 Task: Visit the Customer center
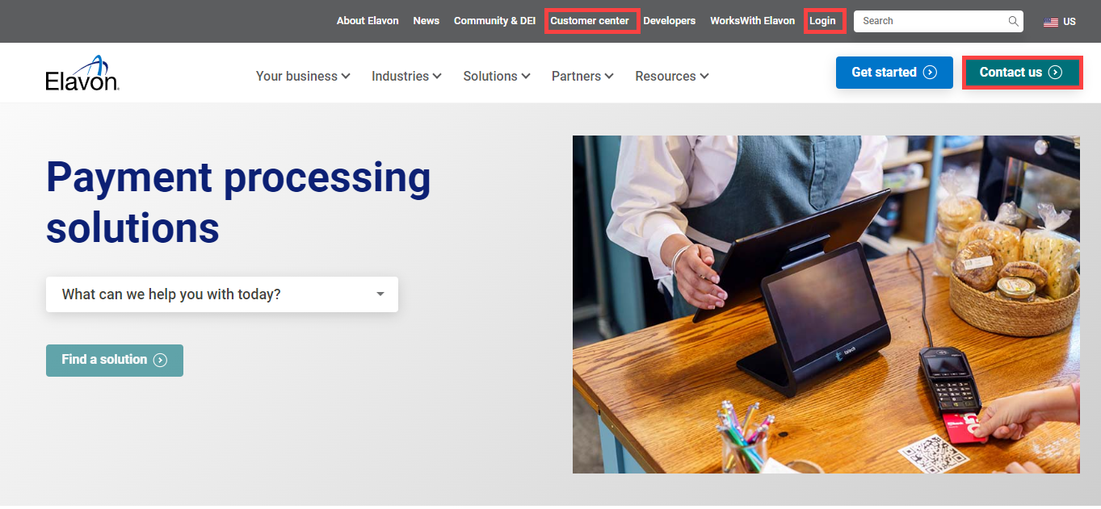[590, 21]
